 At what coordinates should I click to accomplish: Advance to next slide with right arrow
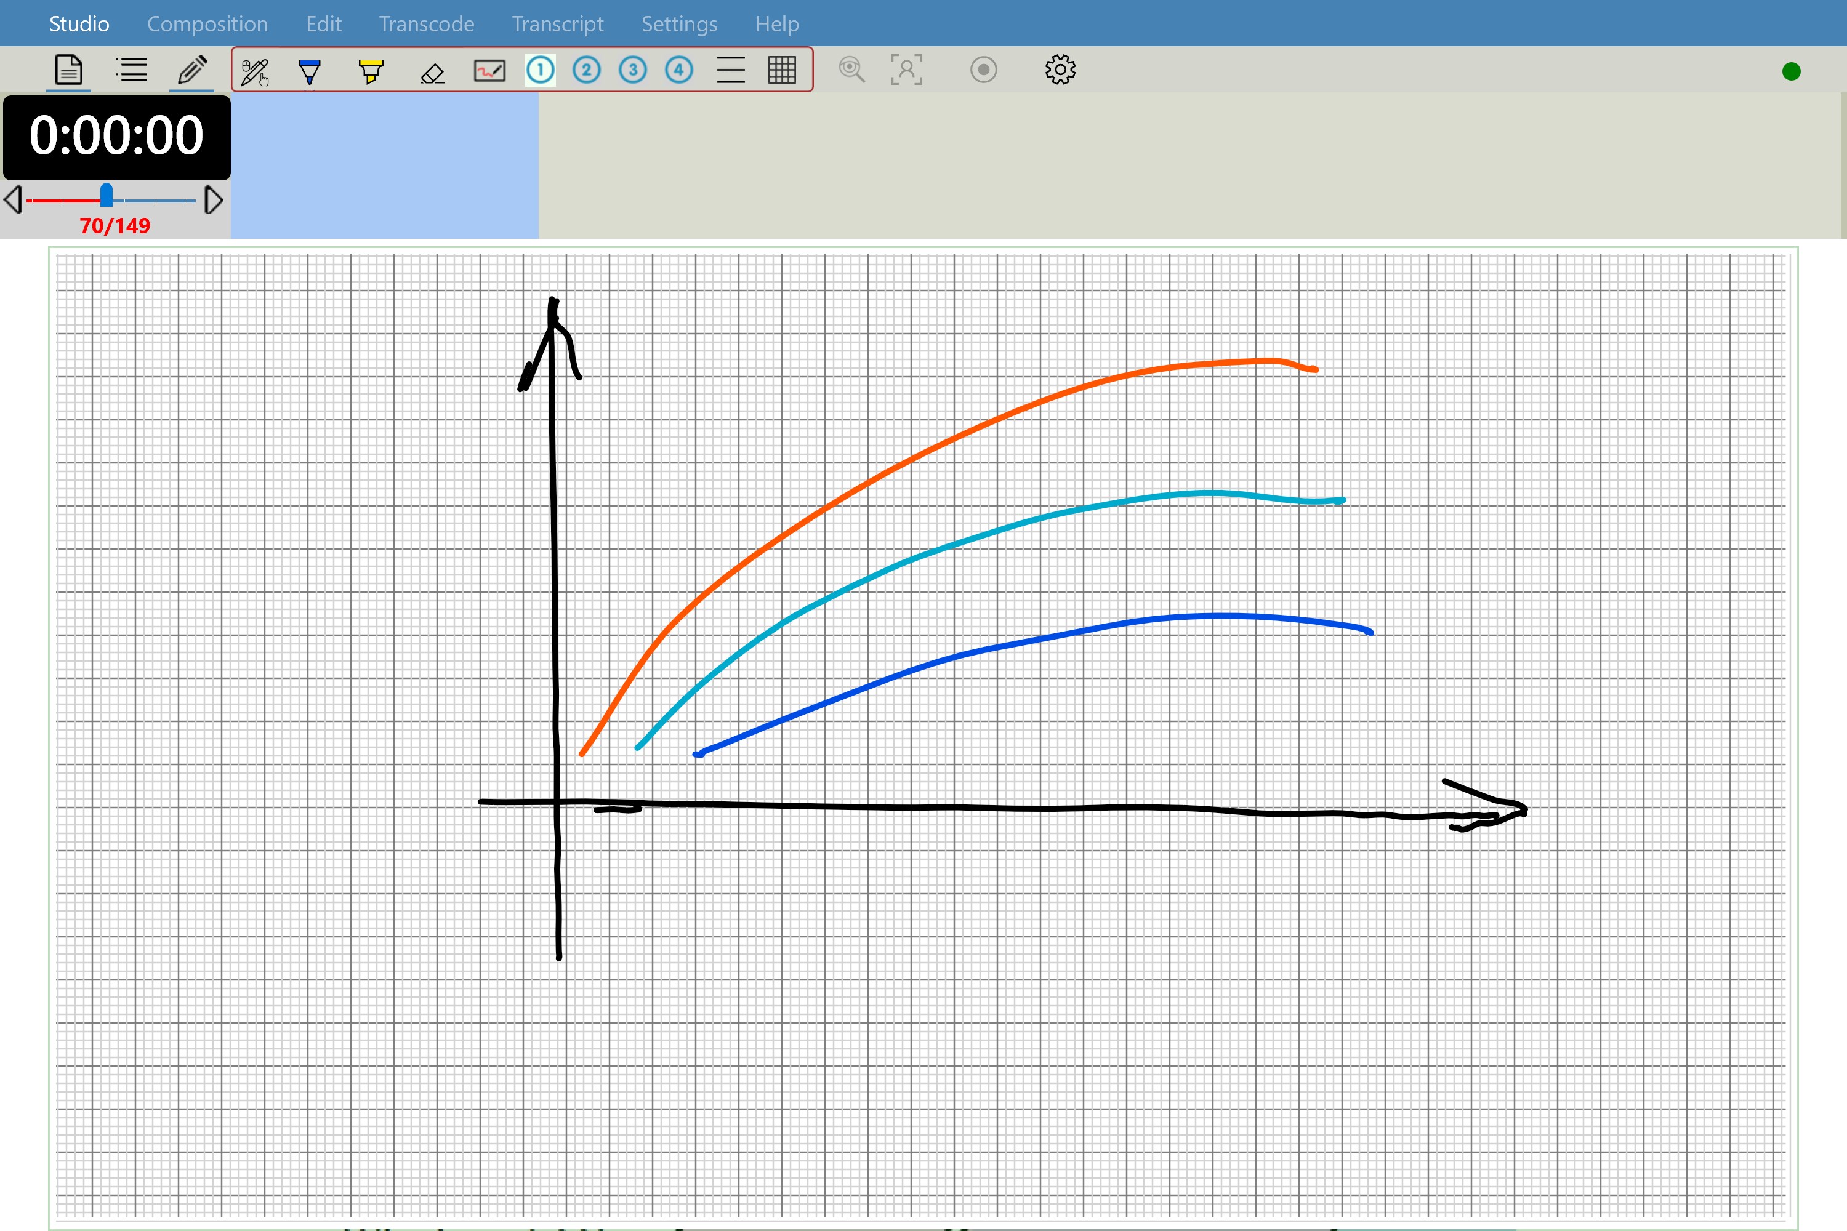(214, 199)
